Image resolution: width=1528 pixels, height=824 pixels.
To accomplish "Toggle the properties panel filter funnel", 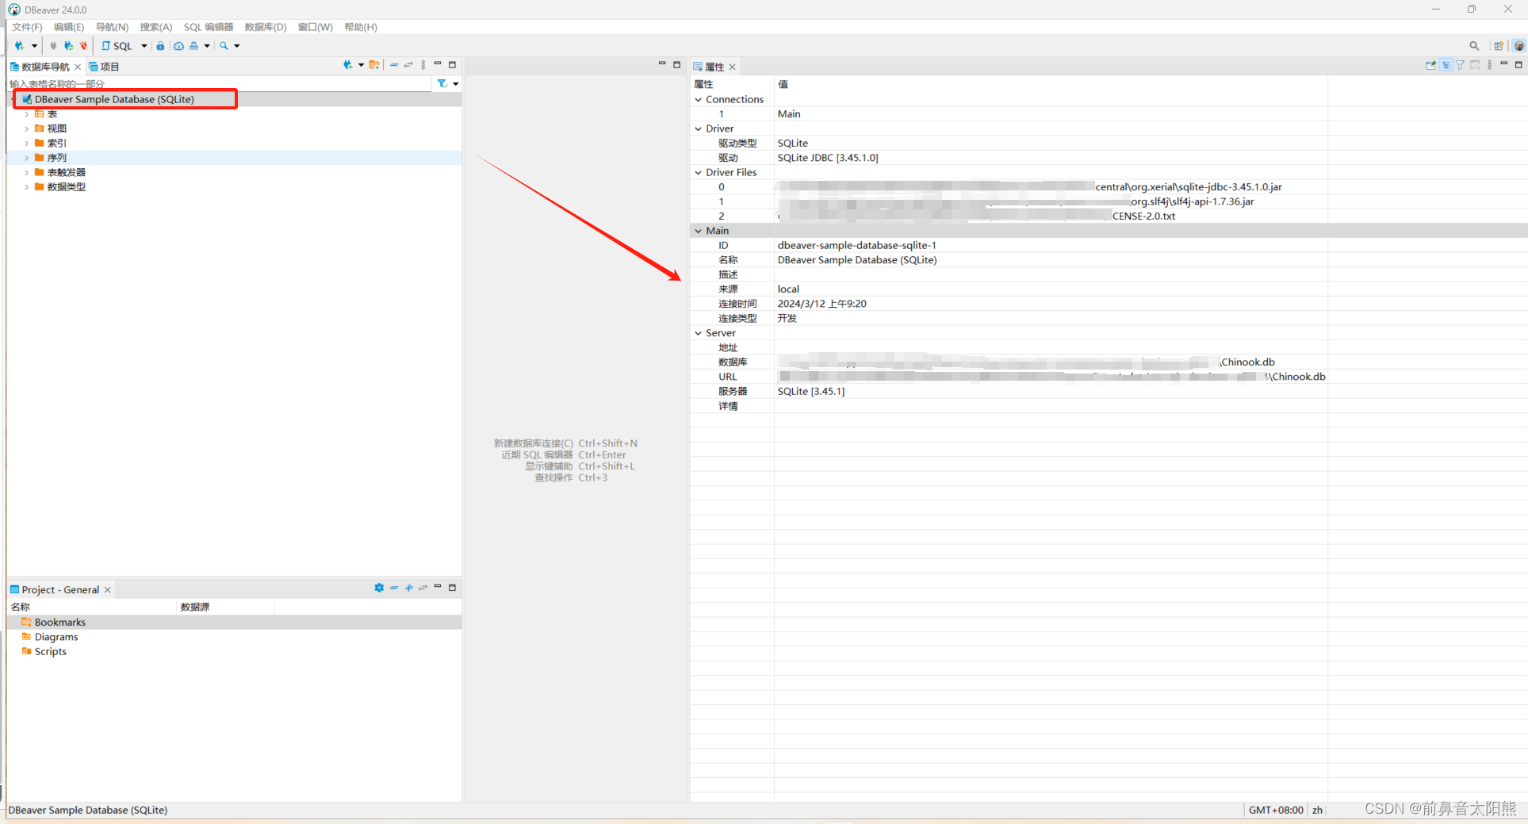I will click(x=1460, y=65).
